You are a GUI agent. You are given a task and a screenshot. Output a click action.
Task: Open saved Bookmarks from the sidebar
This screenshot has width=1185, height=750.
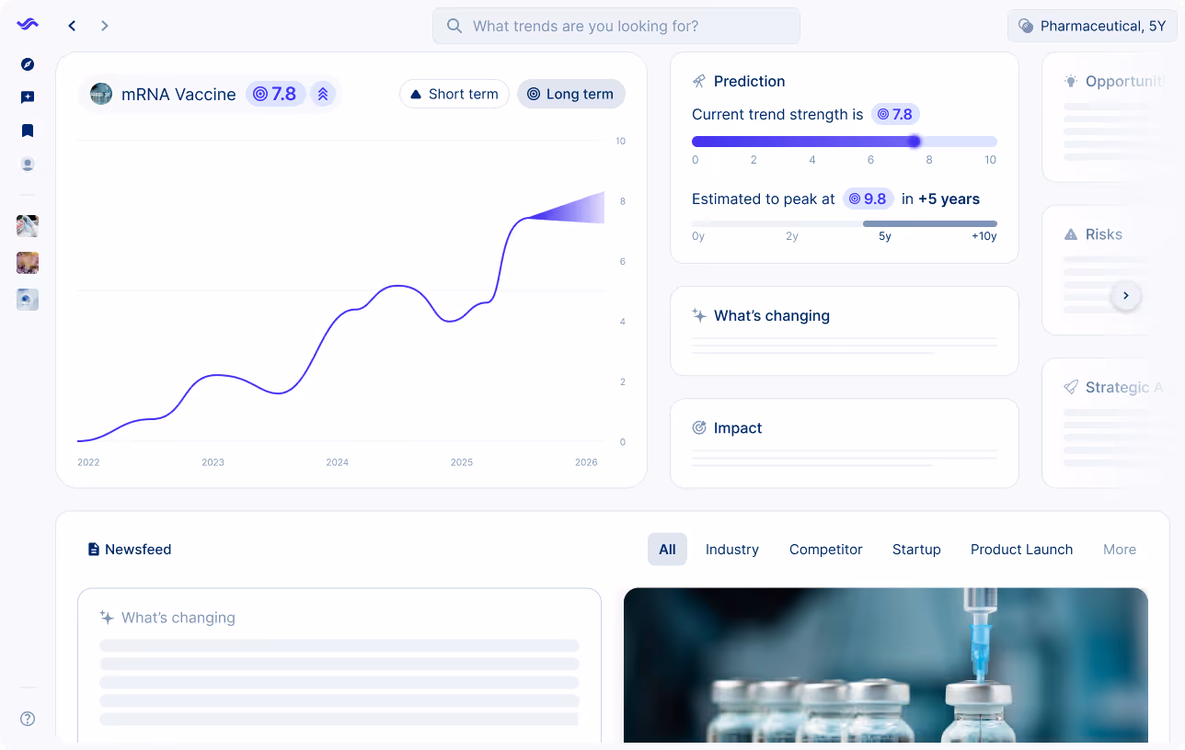(x=27, y=131)
